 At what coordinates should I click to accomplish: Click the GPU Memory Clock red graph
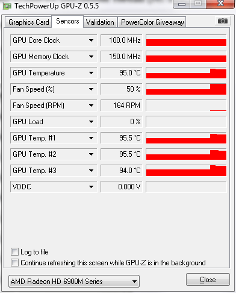click(186, 57)
